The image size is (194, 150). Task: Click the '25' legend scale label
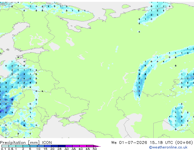pyautogui.click(x=59, y=149)
